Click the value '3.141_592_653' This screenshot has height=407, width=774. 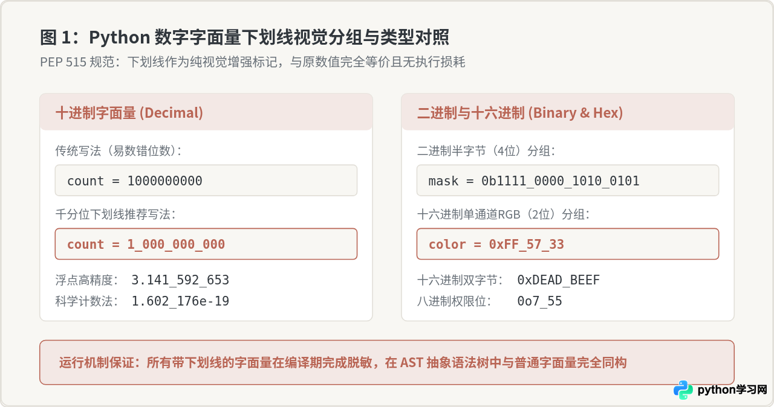[x=180, y=280]
